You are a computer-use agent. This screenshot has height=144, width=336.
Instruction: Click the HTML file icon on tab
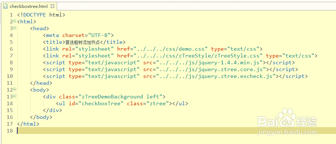point(6,6)
